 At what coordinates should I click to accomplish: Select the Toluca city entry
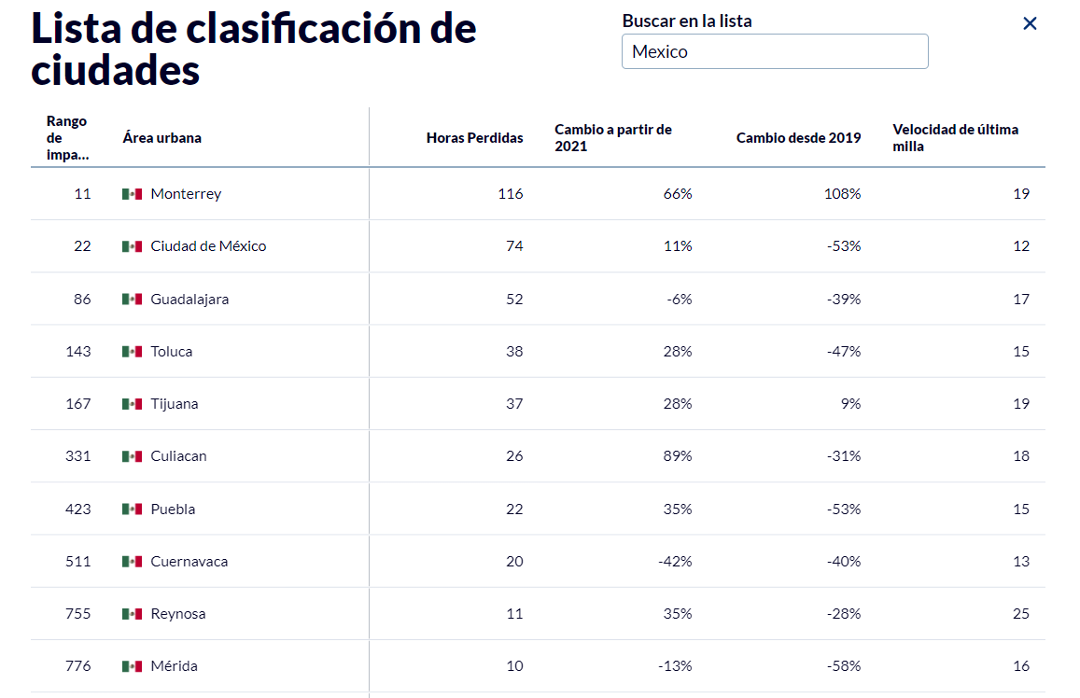coord(172,352)
